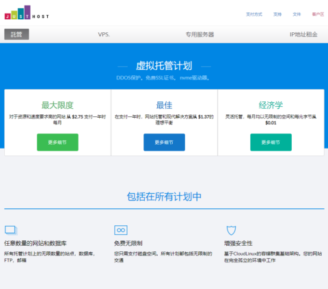The height and width of the screenshot is (289, 328).
Task: Click teal 更多细节 button under 经济学
Action: (271, 142)
